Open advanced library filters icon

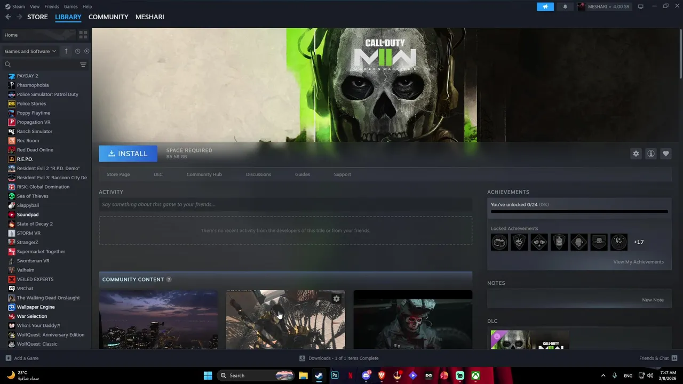pyautogui.click(x=83, y=65)
